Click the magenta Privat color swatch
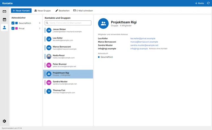 pos(16,28)
